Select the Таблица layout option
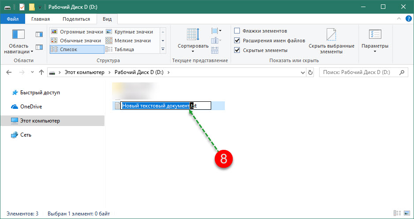 123,49
